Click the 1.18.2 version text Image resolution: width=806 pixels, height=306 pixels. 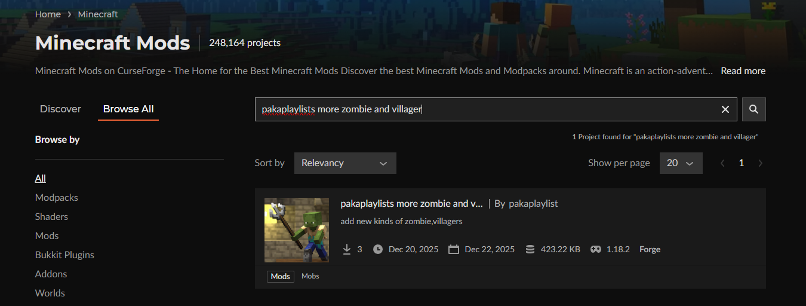(x=618, y=249)
